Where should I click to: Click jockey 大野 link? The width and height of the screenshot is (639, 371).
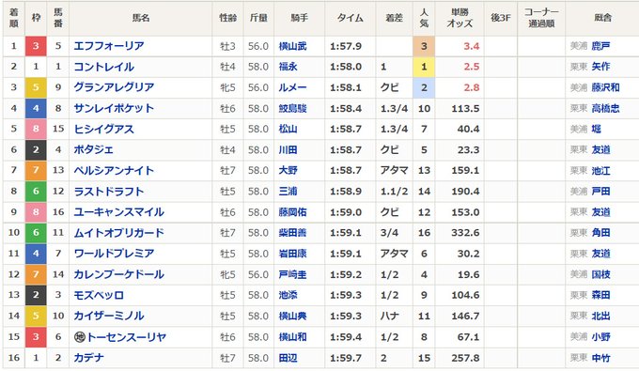pos(288,171)
